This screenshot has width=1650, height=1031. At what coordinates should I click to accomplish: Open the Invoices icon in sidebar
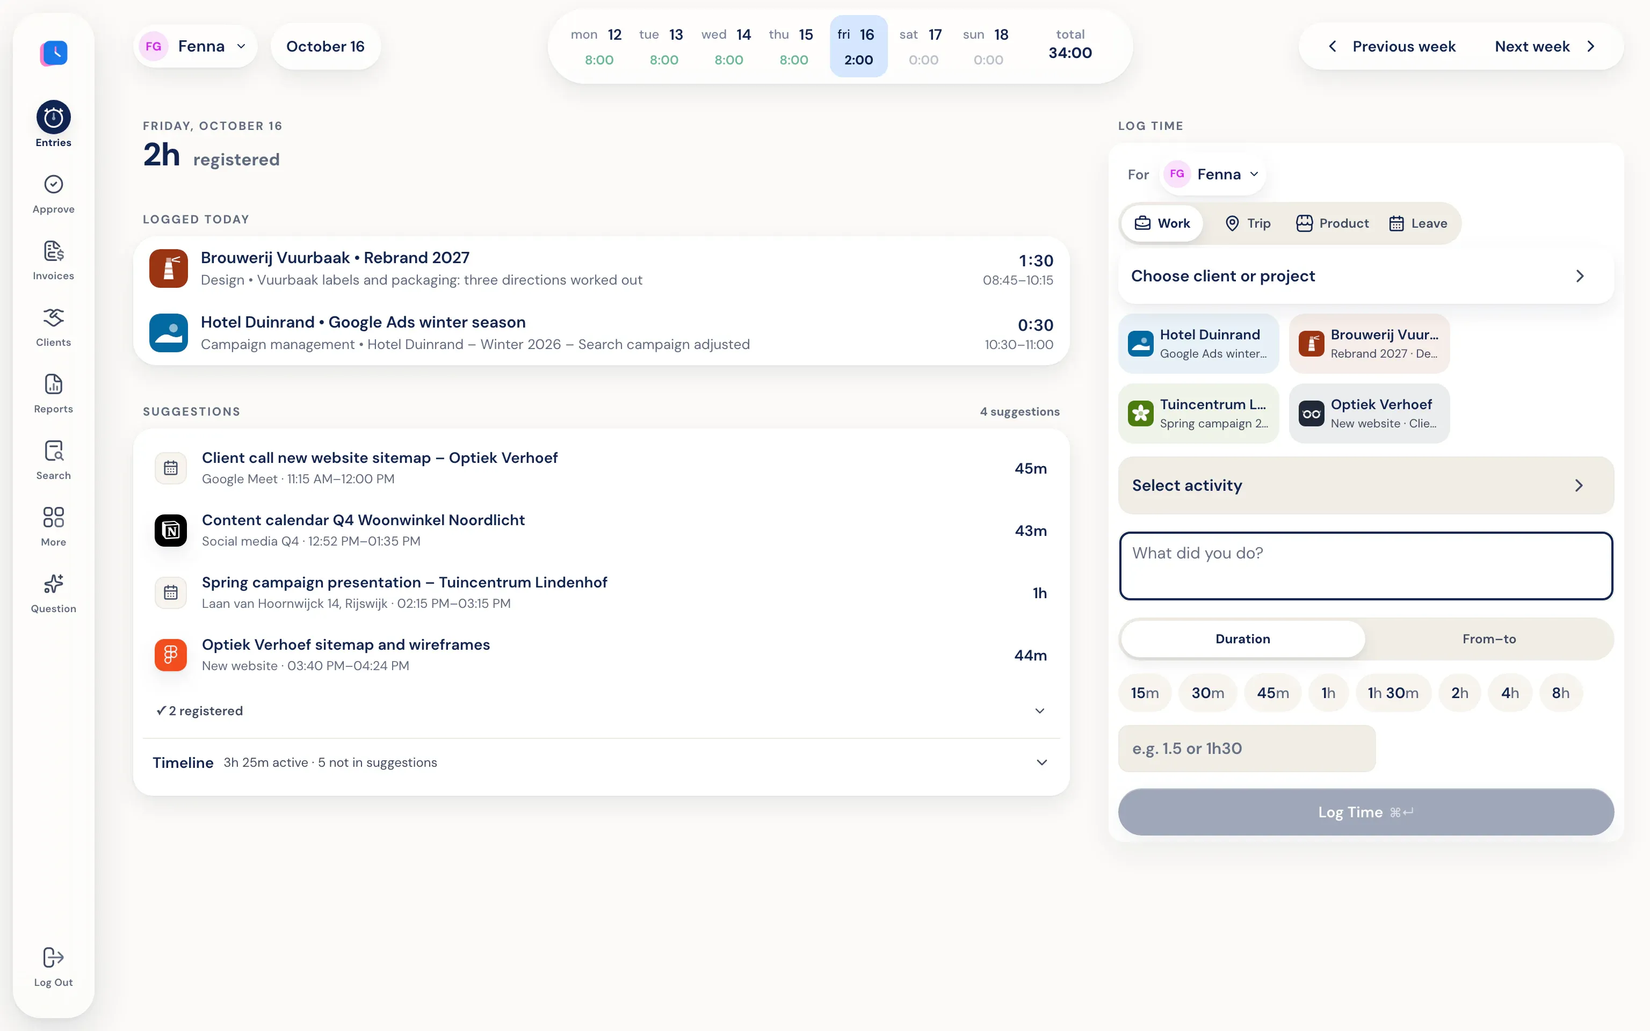(53, 251)
